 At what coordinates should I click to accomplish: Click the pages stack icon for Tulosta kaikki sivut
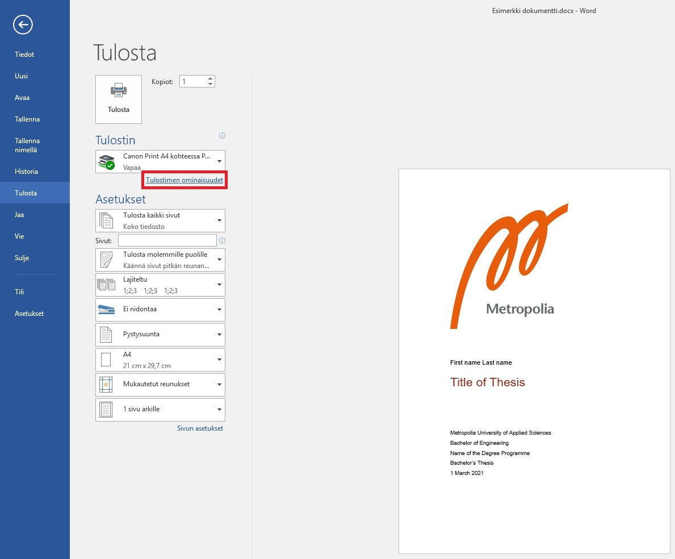coord(106,220)
